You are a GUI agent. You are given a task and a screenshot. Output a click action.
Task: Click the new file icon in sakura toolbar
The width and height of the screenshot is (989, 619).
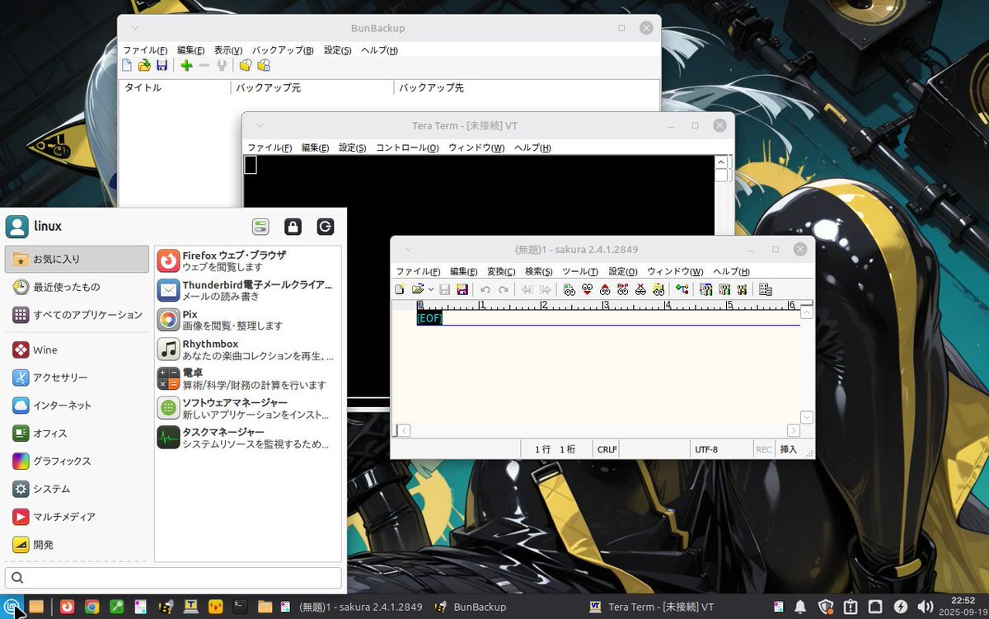[x=400, y=289]
